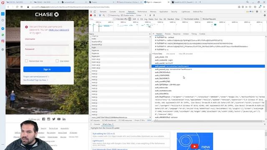This screenshot has height=150, width=267.
Task: Click the red network recording button
Action: point(91,15)
